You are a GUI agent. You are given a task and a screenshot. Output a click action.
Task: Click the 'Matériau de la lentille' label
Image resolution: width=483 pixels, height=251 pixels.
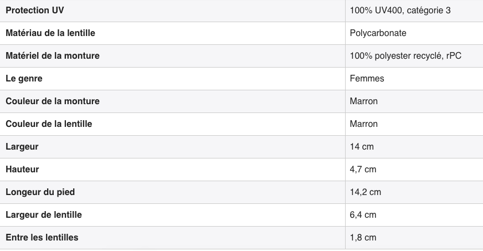tap(50, 33)
